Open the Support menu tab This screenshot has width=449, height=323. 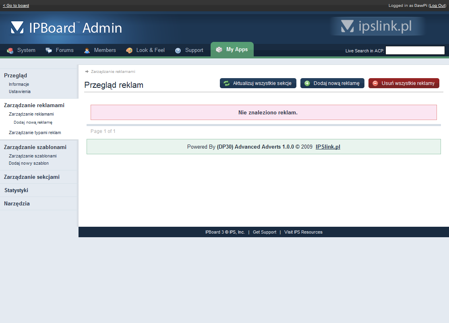point(194,50)
